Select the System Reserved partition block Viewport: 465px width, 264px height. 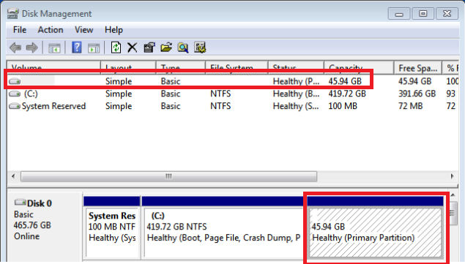click(112, 229)
